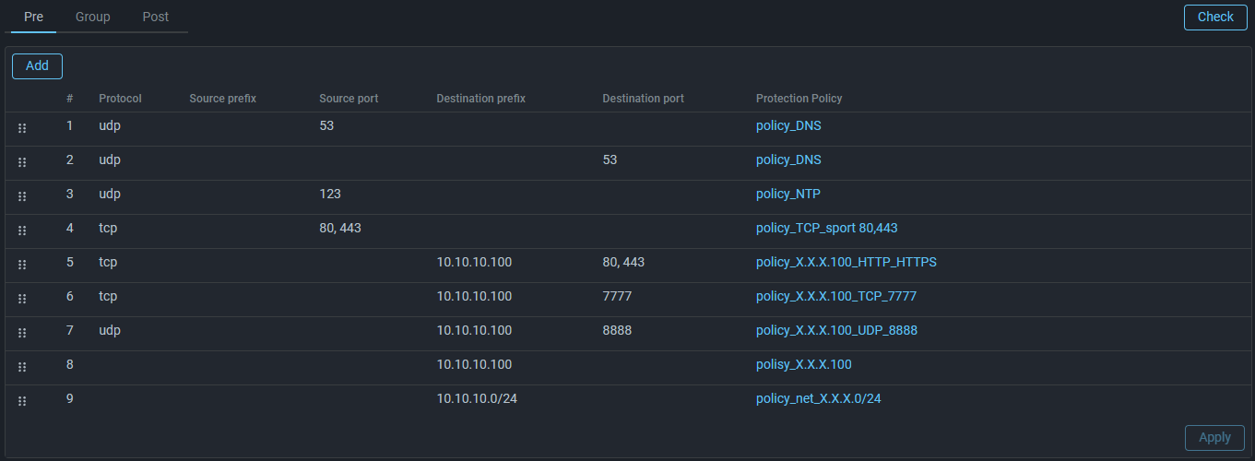Click the drag handle icon of rule 4

[22, 230]
